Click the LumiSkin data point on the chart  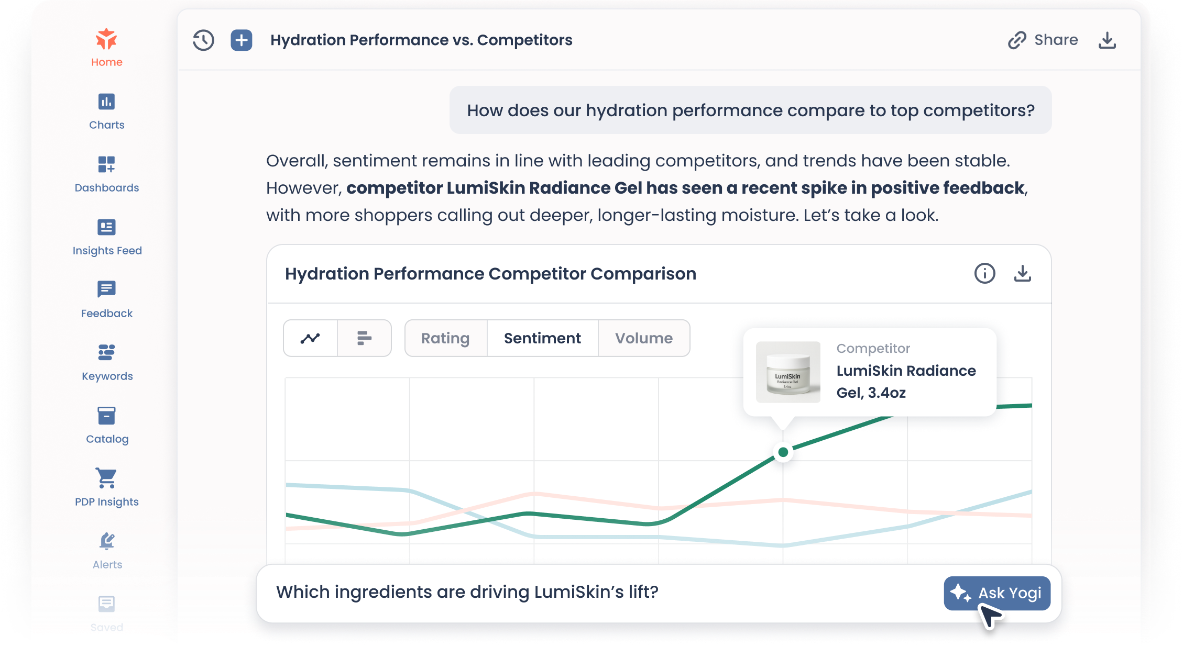[x=783, y=452]
